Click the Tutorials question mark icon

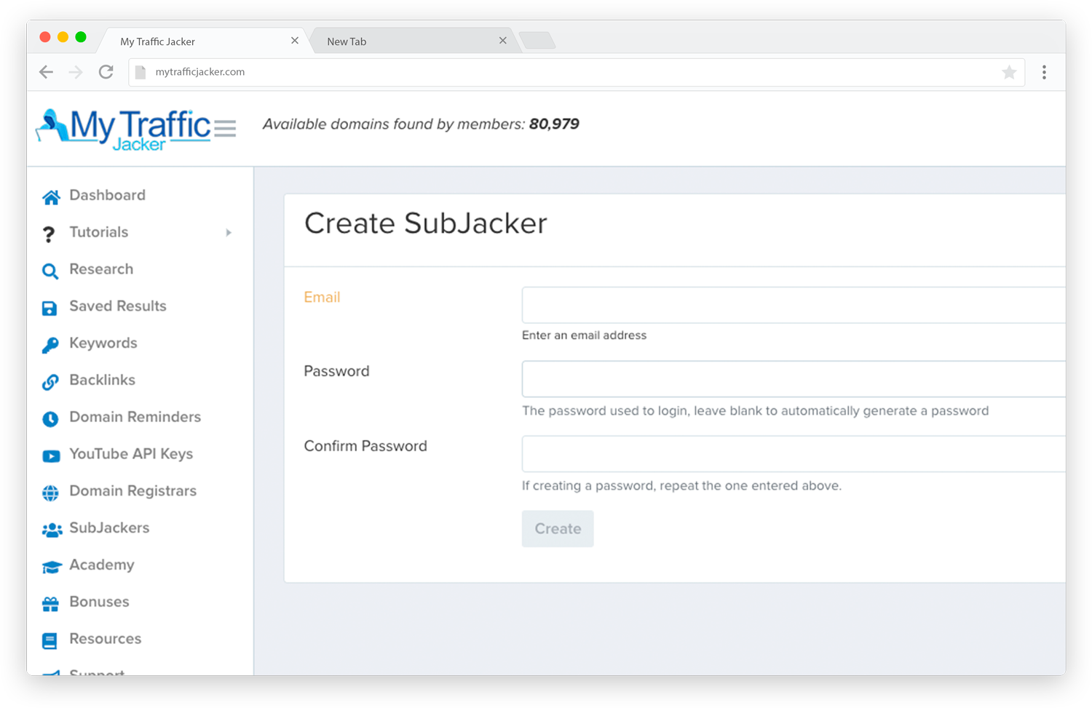(49, 234)
